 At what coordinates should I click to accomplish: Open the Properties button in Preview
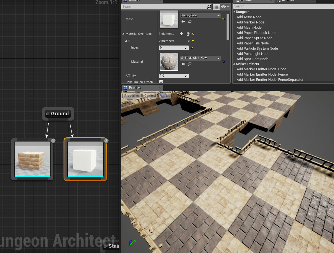click(132, 96)
